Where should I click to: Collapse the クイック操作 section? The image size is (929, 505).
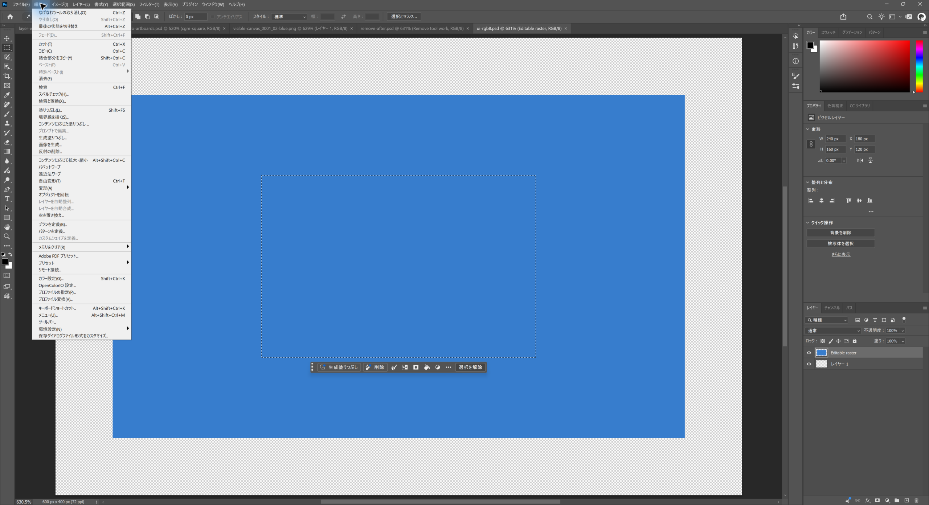(807, 223)
